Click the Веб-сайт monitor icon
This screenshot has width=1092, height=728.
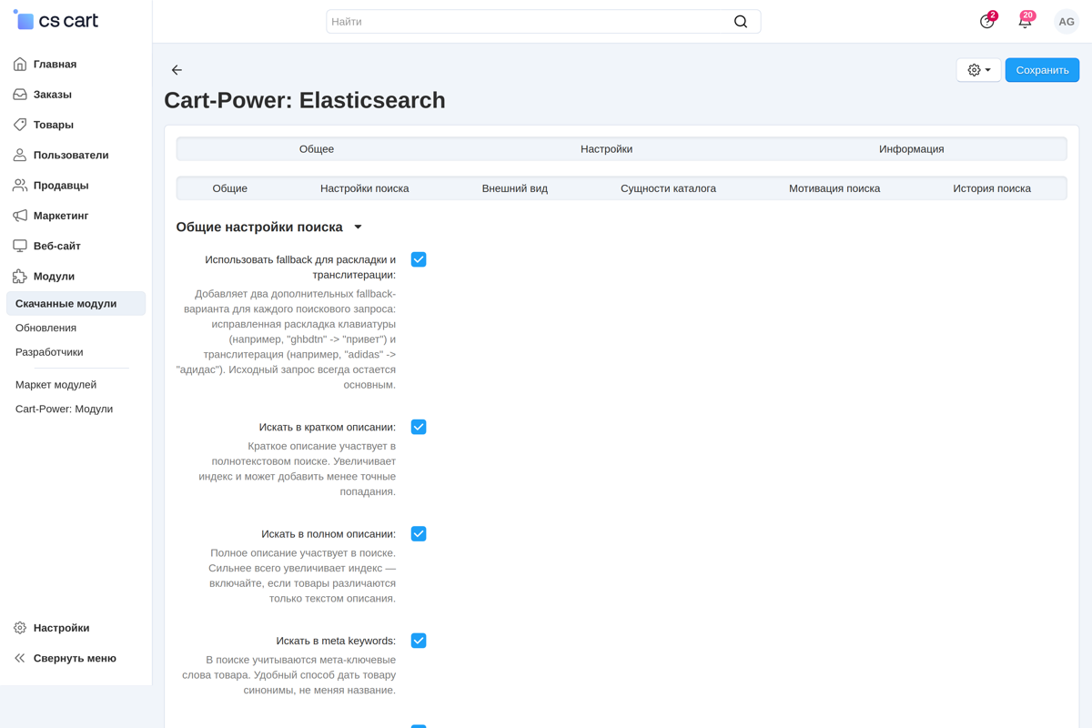click(20, 246)
